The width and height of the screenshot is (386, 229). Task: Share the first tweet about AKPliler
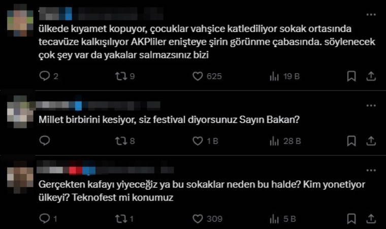pos(371,76)
